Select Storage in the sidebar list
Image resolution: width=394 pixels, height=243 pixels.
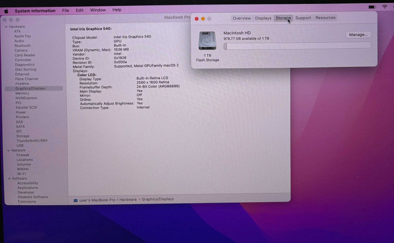point(23,136)
